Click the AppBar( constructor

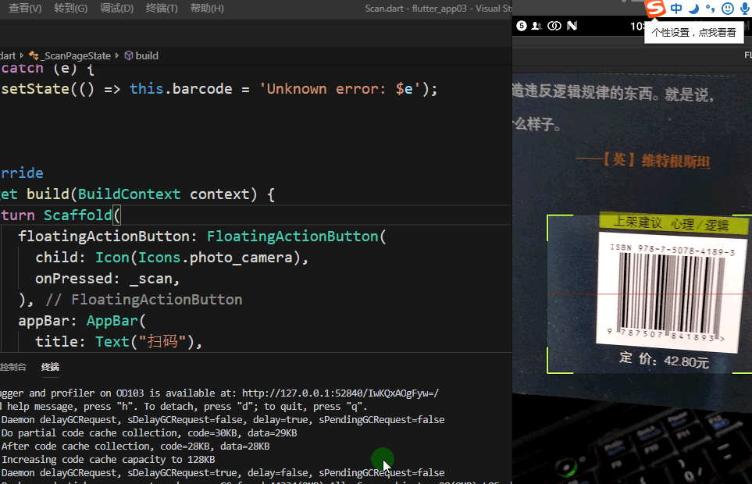(116, 321)
